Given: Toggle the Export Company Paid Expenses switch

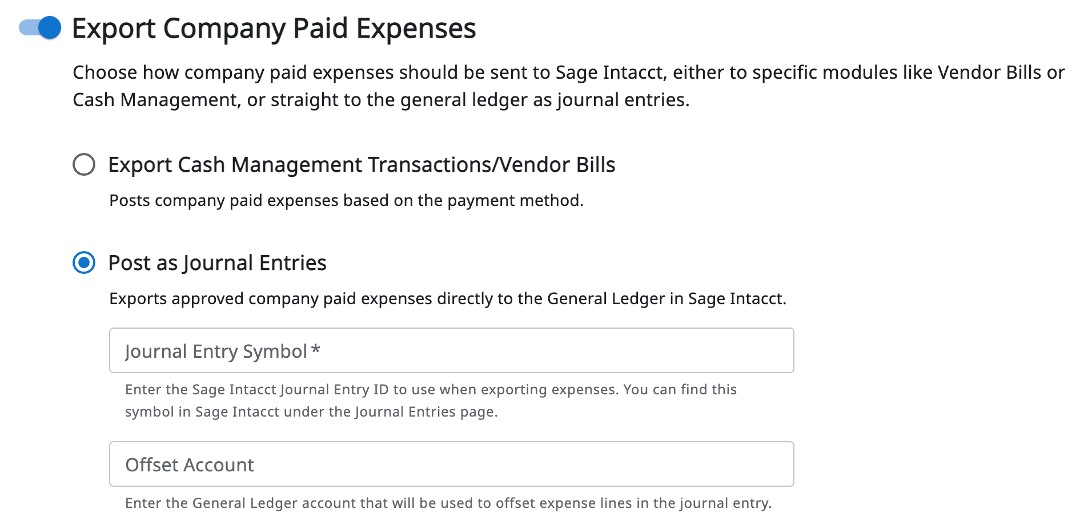Looking at the screenshot, I should tap(41, 28).
